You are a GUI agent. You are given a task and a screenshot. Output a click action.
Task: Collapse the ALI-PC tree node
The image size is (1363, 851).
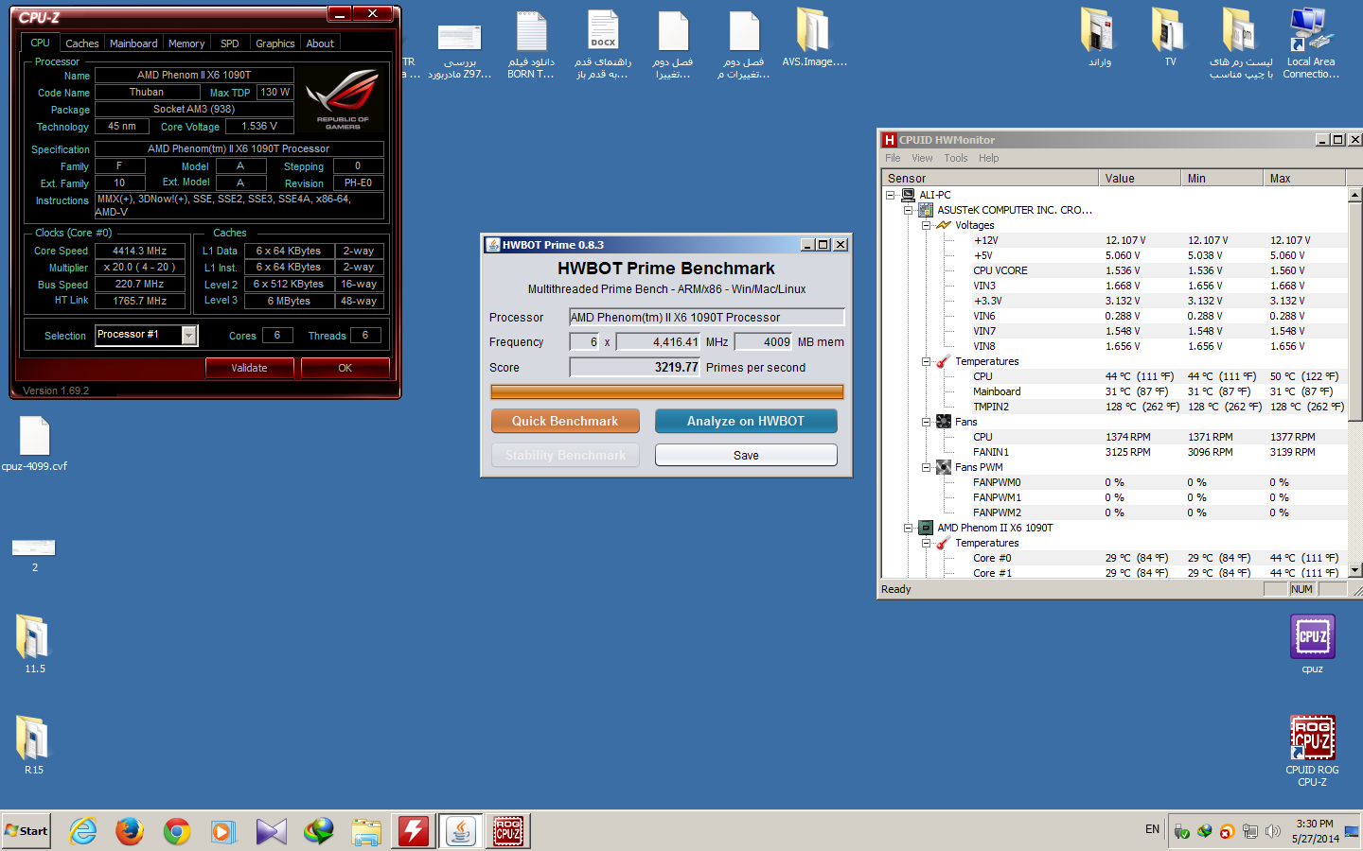pos(891,195)
